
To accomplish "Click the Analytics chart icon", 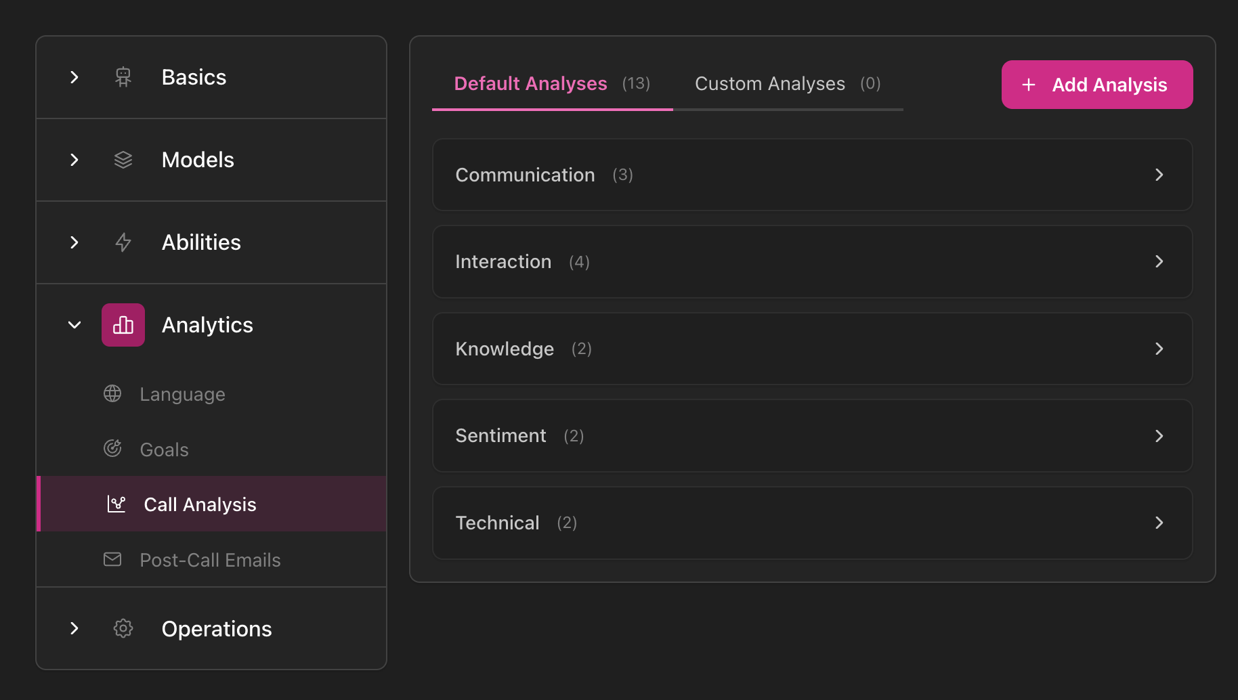I will pyautogui.click(x=123, y=324).
